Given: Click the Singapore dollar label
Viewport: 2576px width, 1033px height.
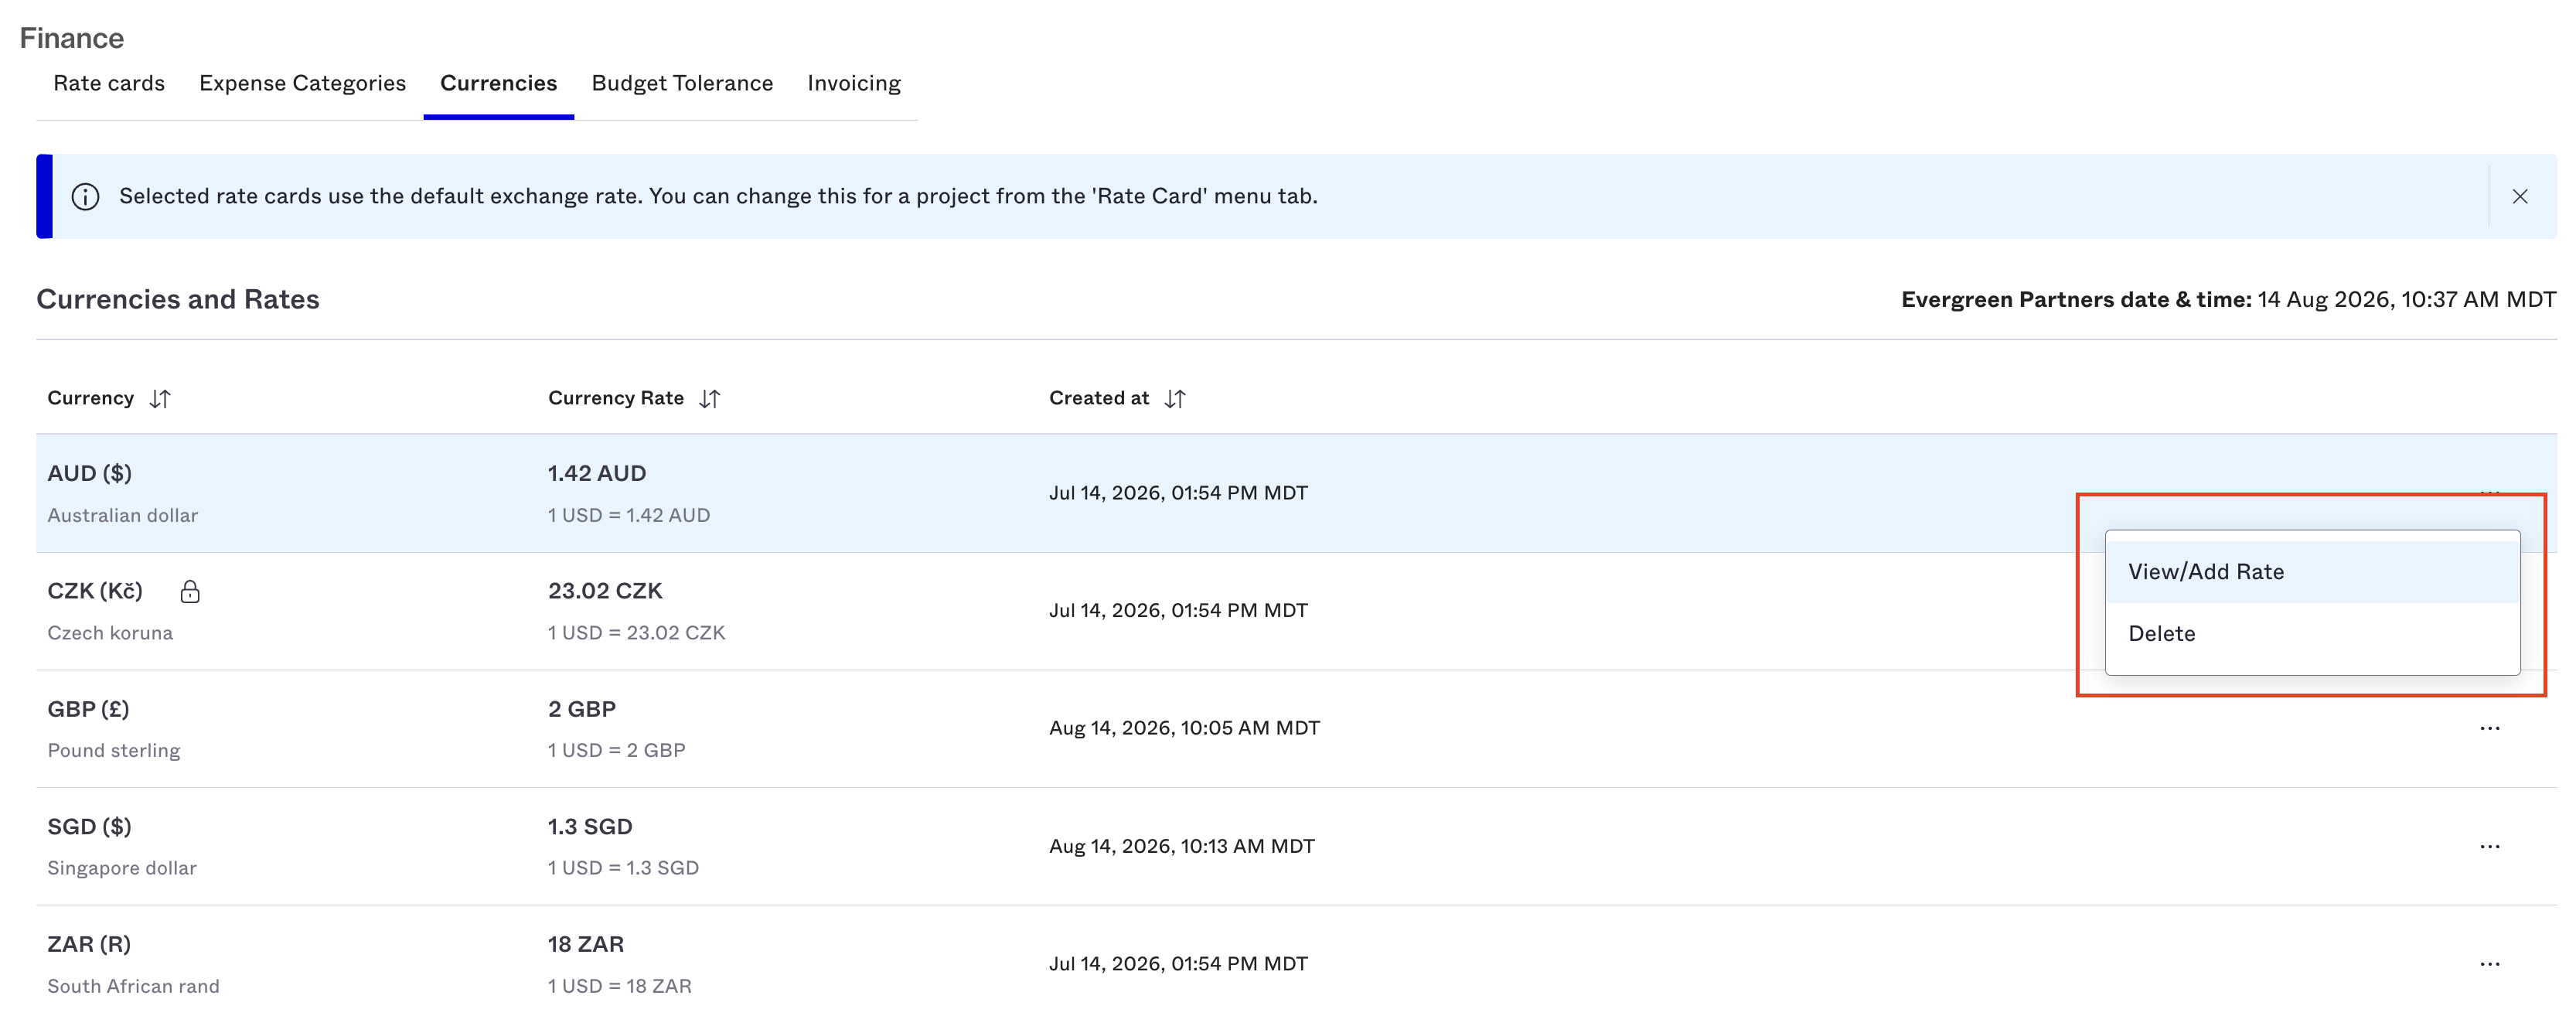Looking at the screenshot, I should click(x=122, y=868).
